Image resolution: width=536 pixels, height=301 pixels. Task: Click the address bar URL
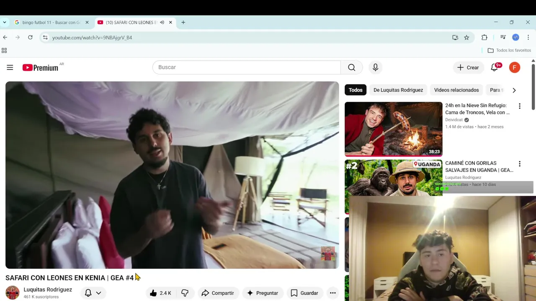[x=92, y=38]
